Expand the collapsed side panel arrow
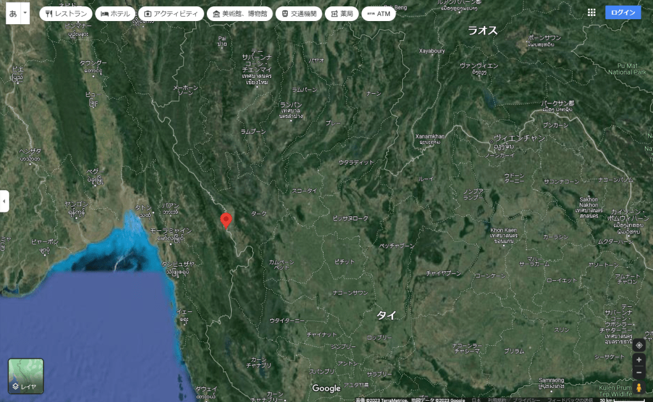Screen dimensions: 653x402 coord(4,201)
